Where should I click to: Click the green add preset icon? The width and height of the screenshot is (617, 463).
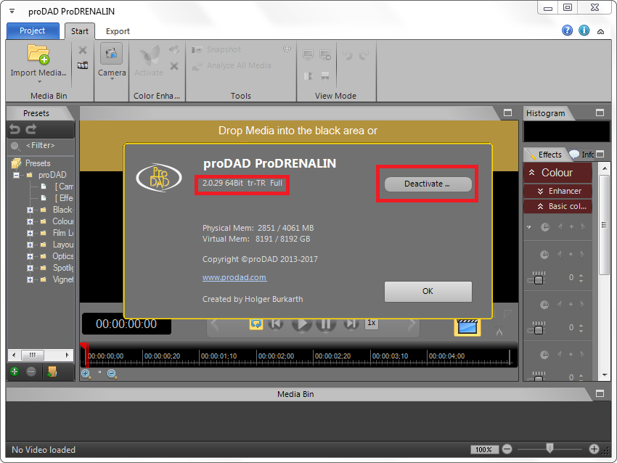pyautogui.click(x=15, y=372)
